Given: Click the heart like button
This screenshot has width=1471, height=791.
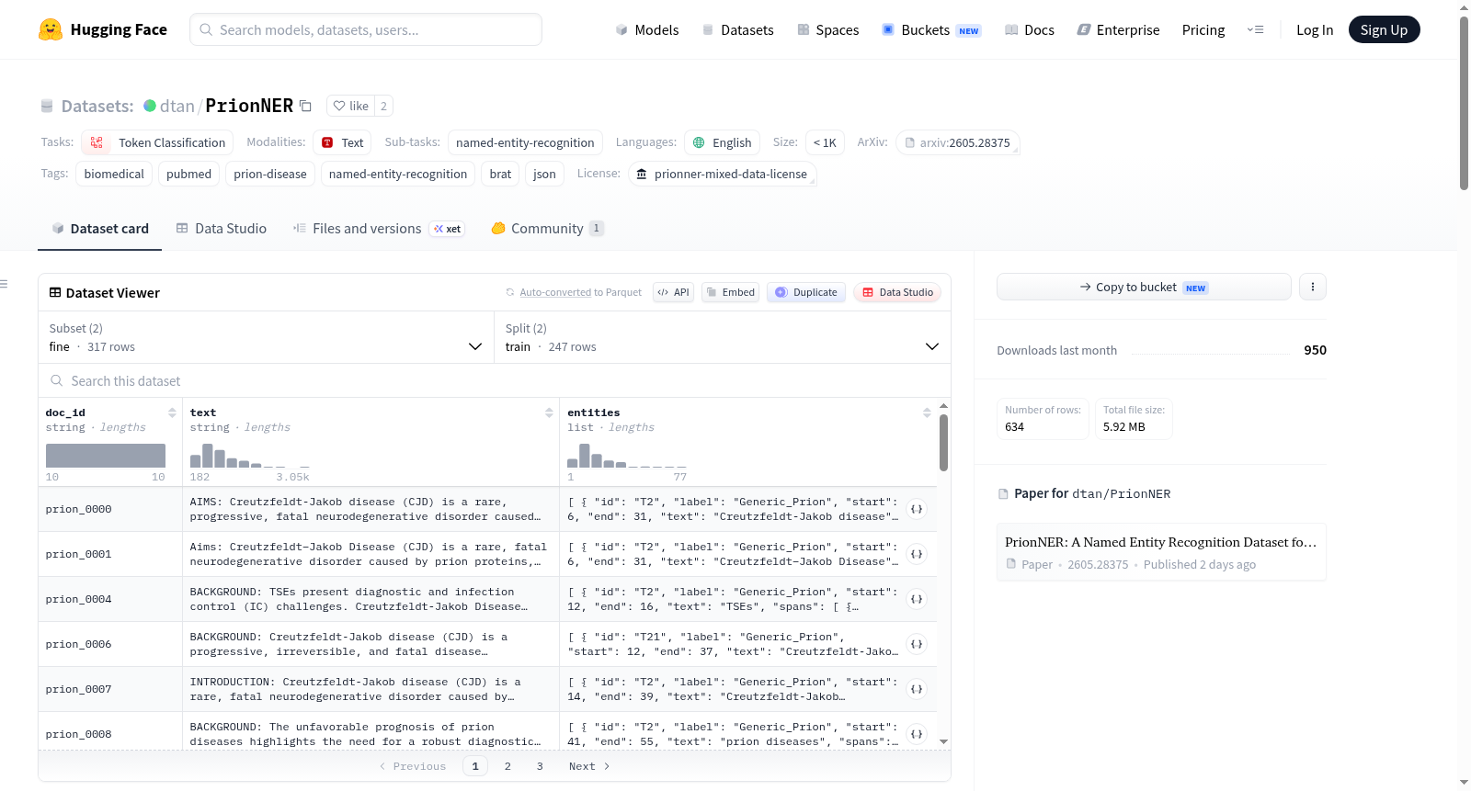Looking at the screenshot, I should tap(350, 106).
